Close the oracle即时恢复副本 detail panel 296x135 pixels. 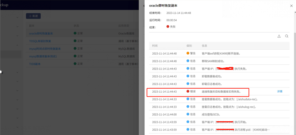pyautogui.click(x=291, y=6)
